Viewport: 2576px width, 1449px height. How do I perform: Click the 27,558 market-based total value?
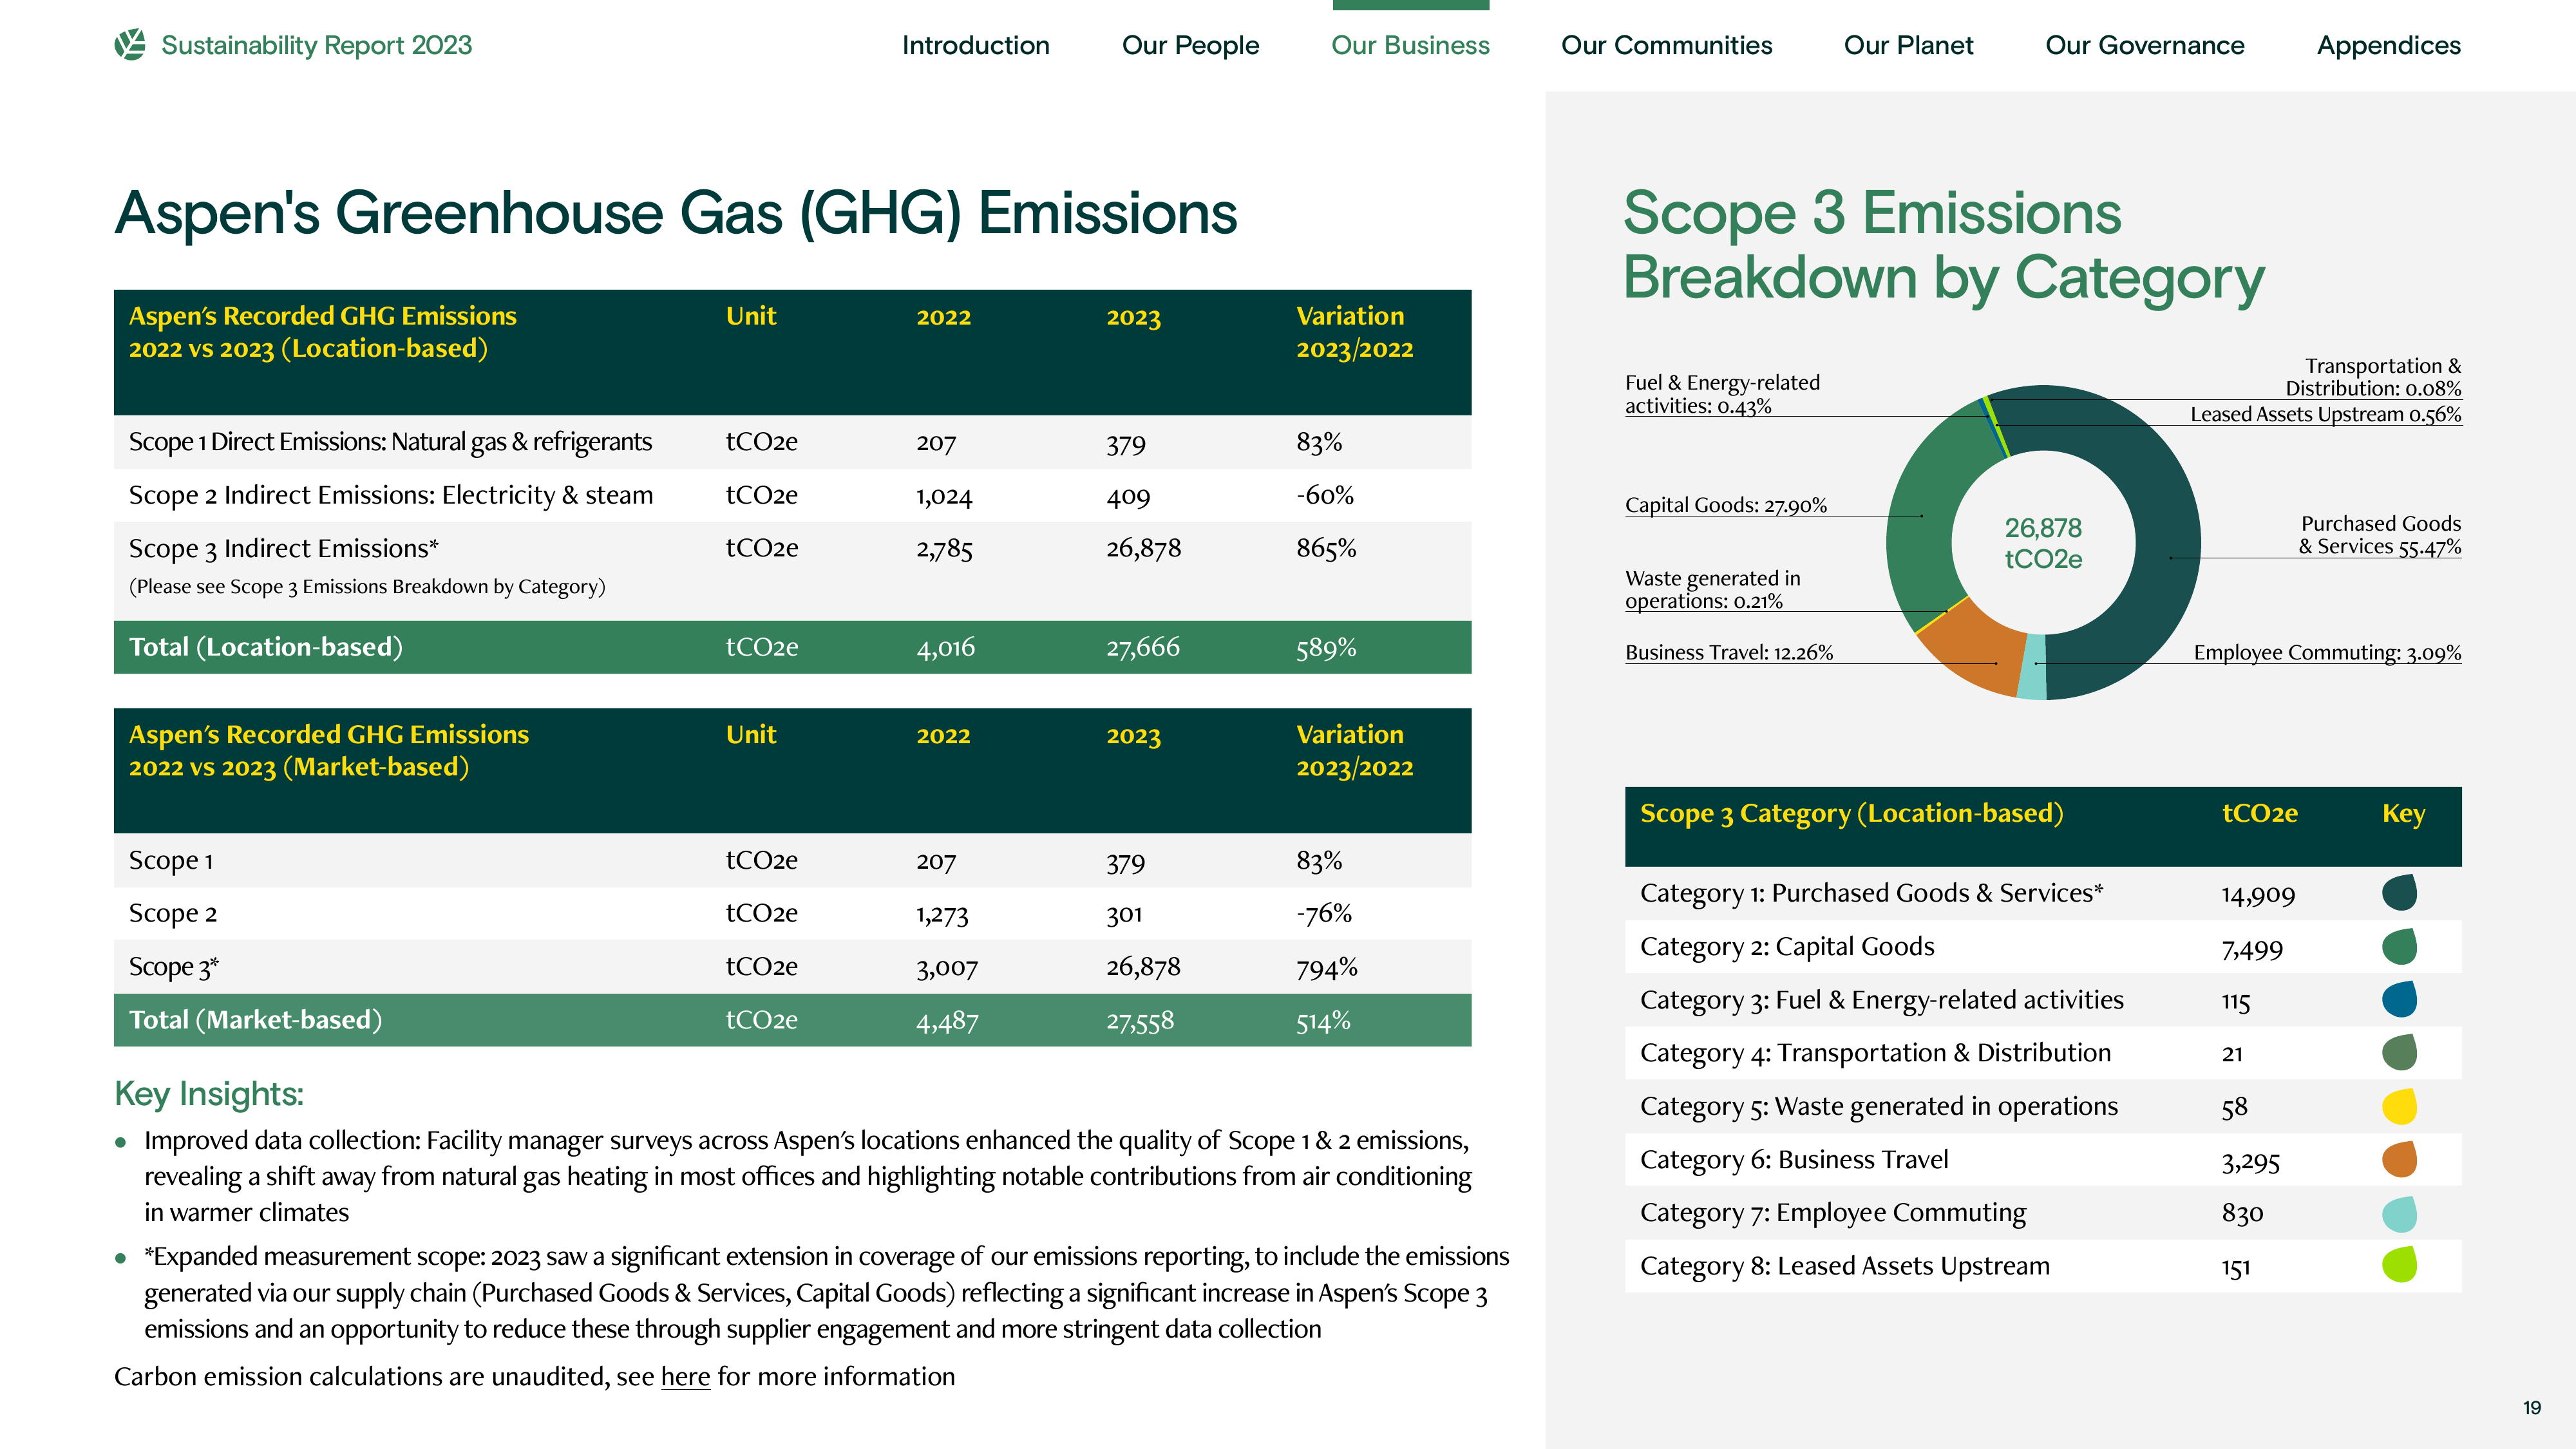pos(1140,1021)
